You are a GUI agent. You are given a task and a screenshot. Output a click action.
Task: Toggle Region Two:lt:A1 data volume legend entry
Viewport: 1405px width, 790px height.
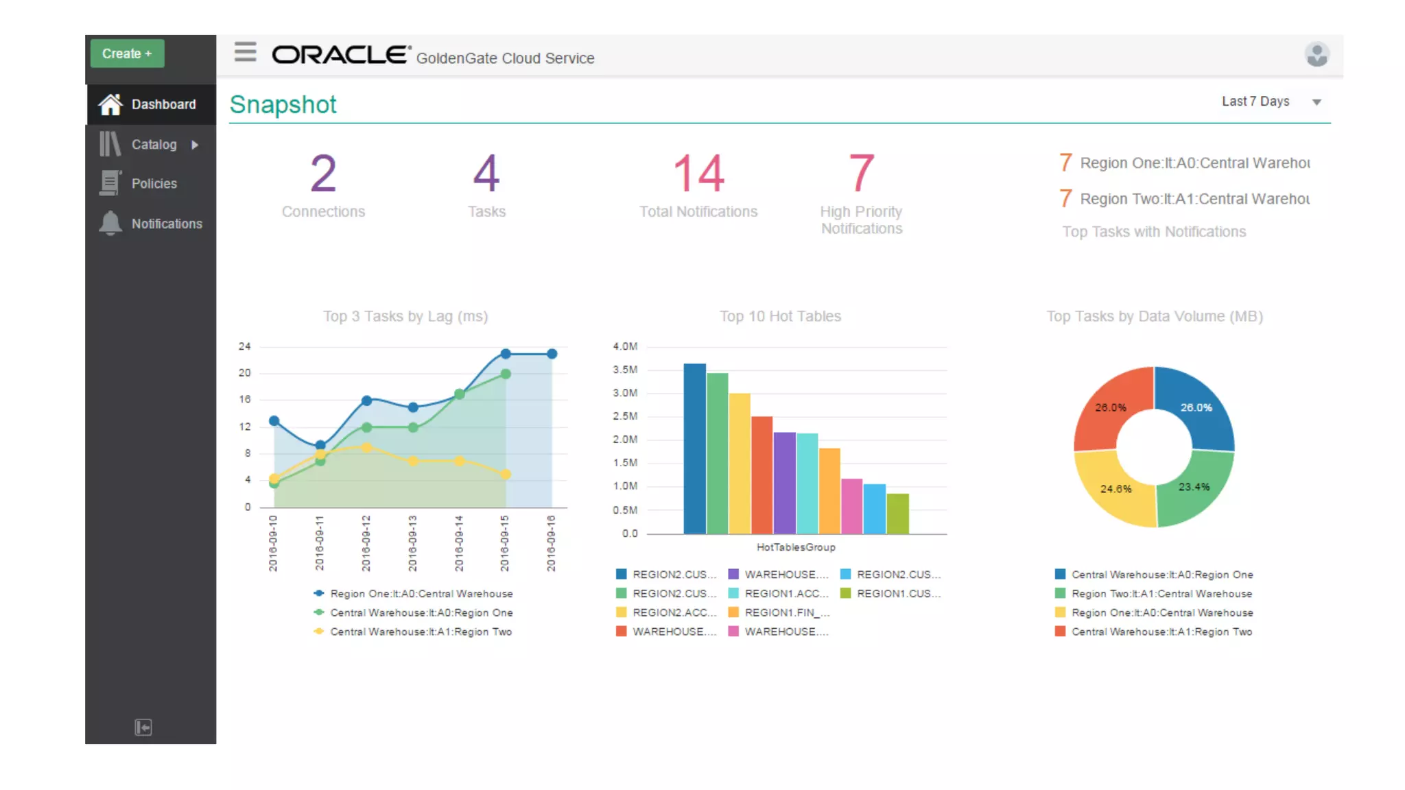coord(1161,594)
